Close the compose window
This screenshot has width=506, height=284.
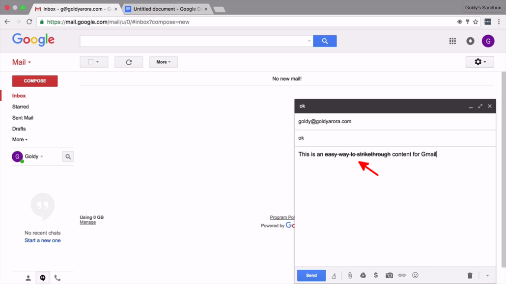(489, 106)
